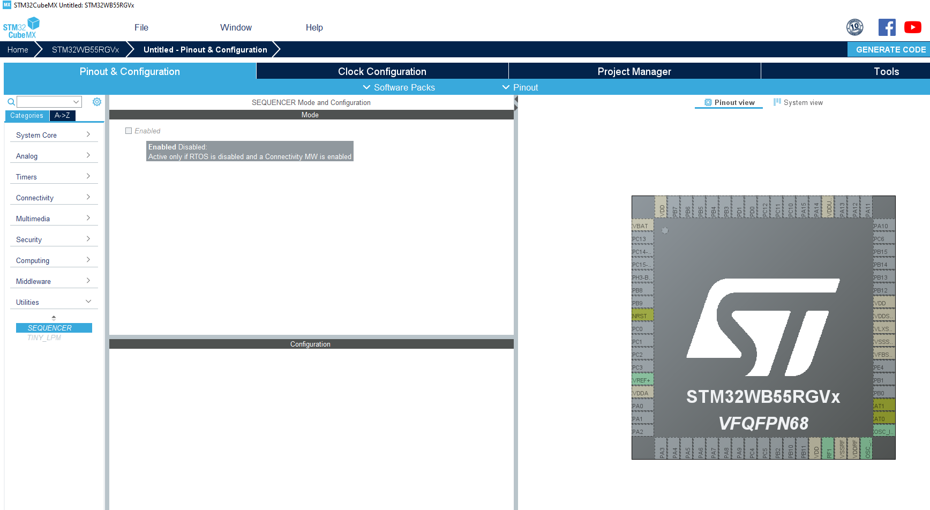Open the Software Packs dropdown
Viewport: 930px width, 510px height.
(x=399, y=87)
